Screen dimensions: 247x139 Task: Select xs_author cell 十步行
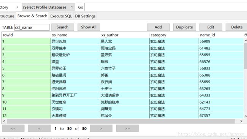pos(125,88)
